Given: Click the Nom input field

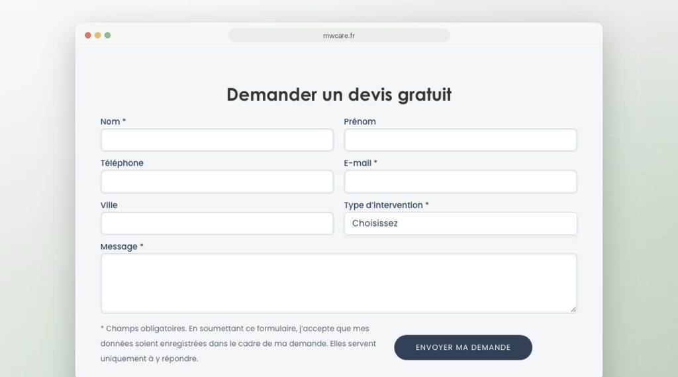Looking at the screenshot, I should tap(217, 140).
